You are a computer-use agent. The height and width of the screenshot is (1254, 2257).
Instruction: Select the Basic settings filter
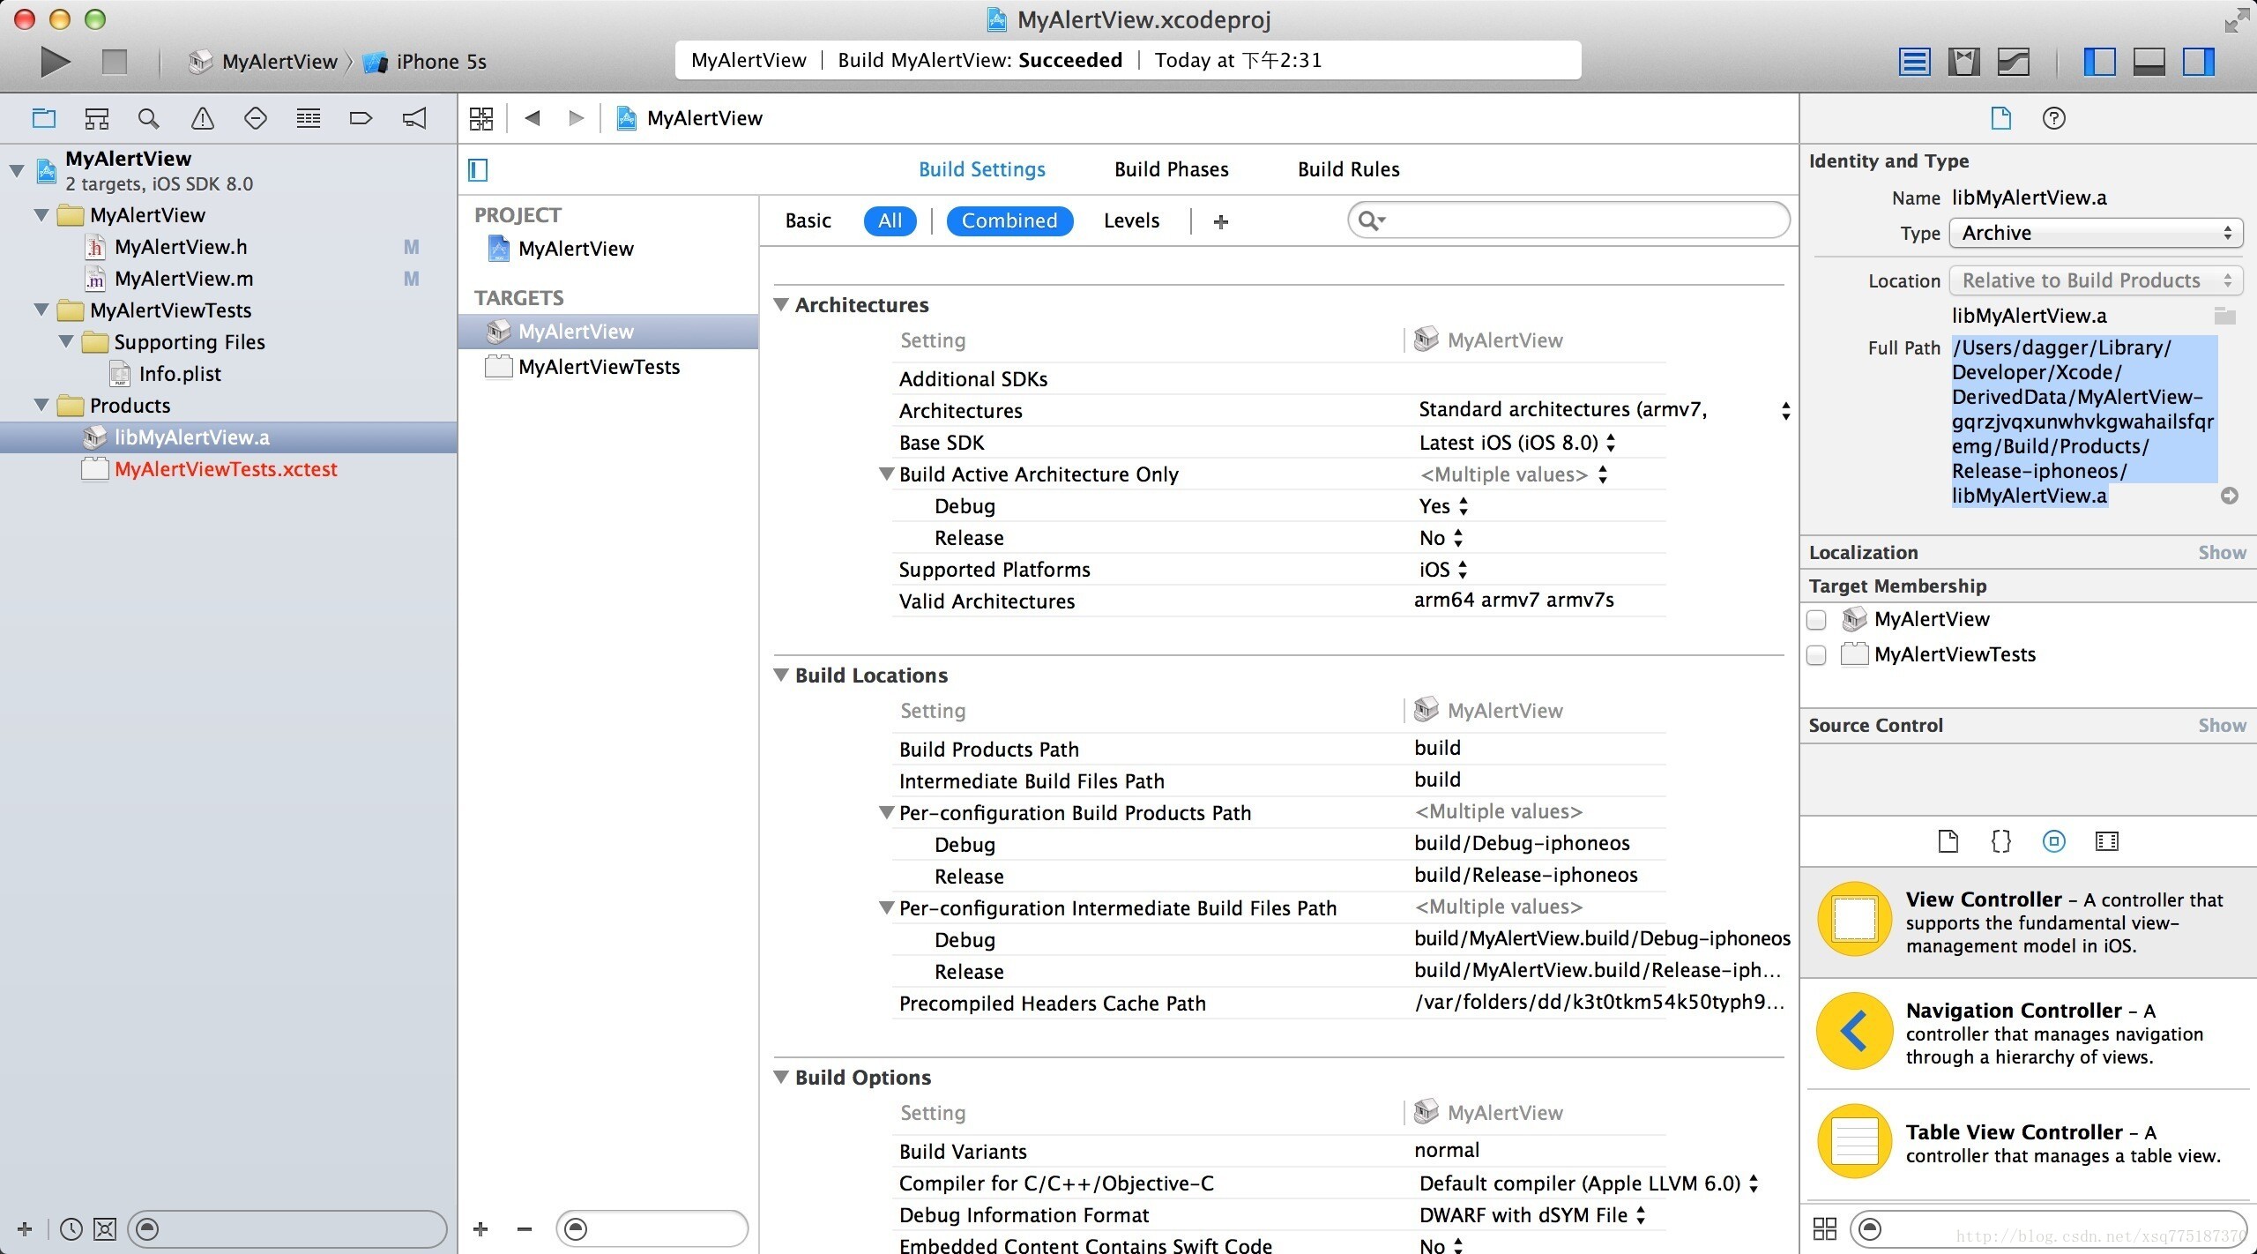pyautogui.click(x=808, y=220)
